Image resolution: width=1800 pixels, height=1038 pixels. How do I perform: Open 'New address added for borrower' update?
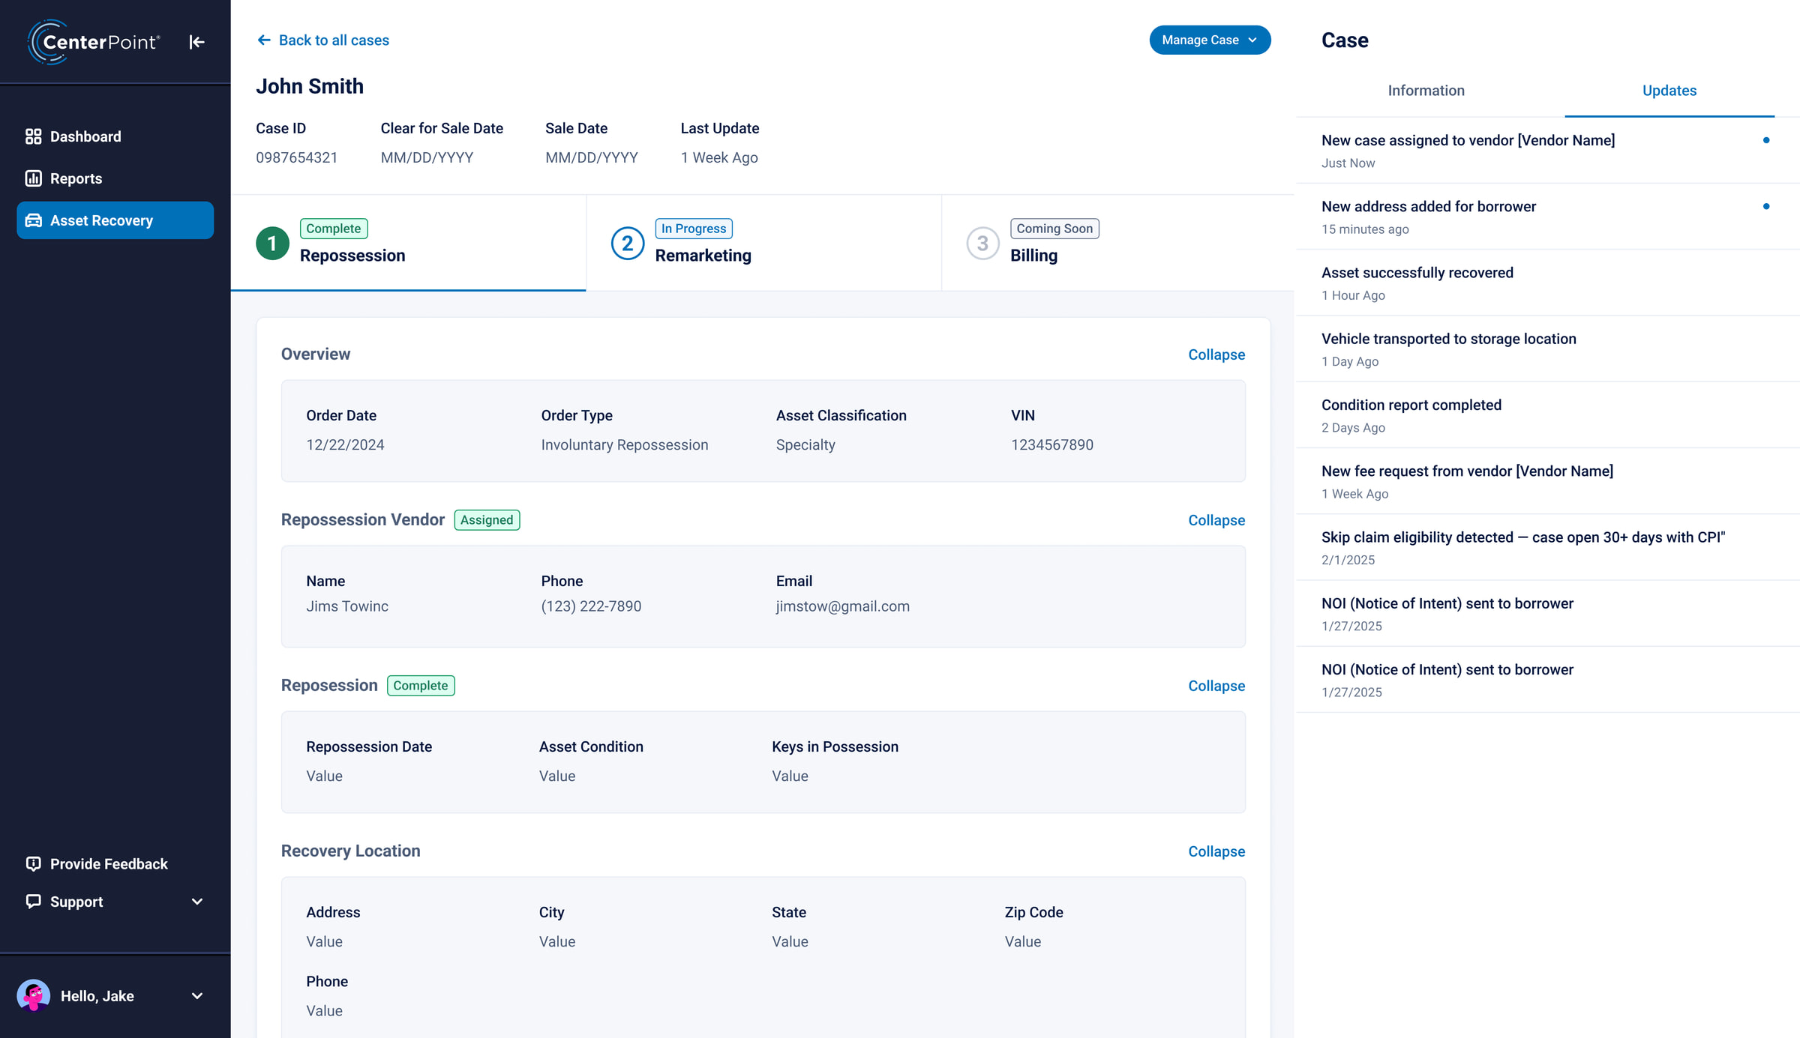(x=1547, y=217)
